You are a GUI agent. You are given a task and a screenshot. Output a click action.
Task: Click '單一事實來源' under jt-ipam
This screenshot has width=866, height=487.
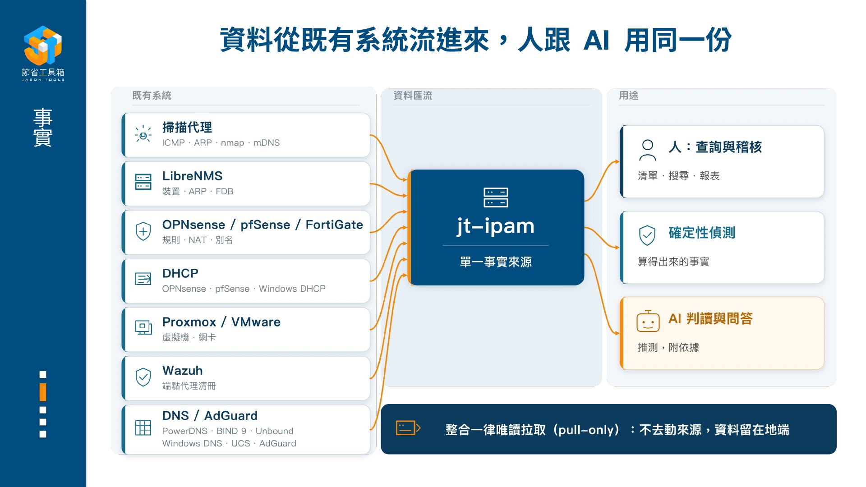click(x=496, y=262)
